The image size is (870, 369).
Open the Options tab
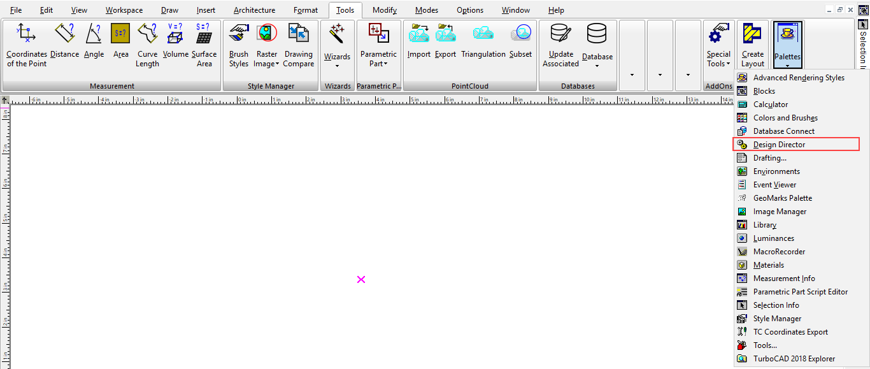(x=470, y=10)
